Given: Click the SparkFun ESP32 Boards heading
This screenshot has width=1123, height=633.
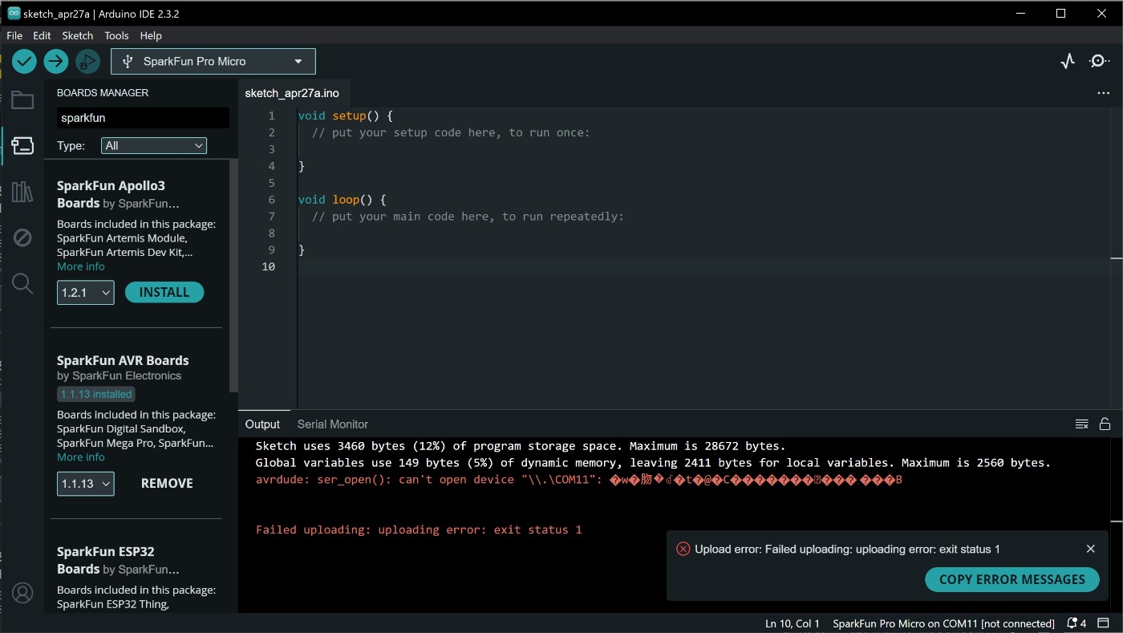Looking at the screenshot, I should click(x=118, y=560).
